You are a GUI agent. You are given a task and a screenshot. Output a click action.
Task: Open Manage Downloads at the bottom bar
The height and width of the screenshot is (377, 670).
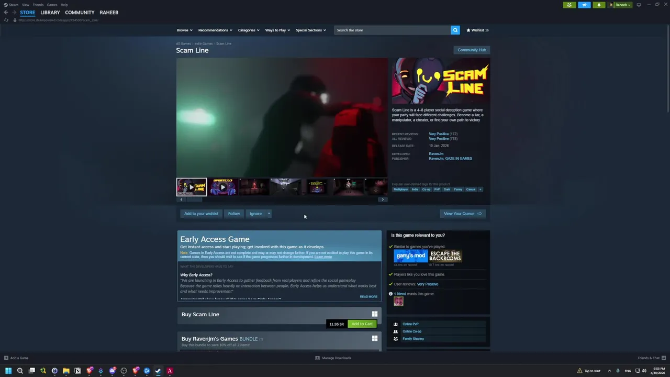[x=333, y=358]
